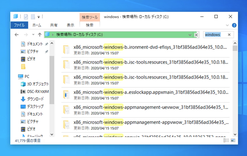The image size is (247, 156).
Task: Click the results list scrollbar thumb
Action: (235, 48)
